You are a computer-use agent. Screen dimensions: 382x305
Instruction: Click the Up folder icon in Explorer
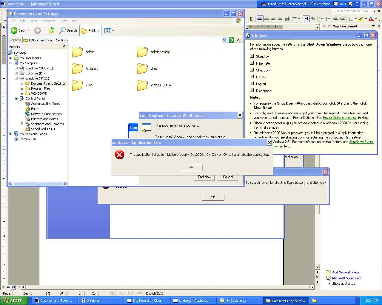(51, 30)
